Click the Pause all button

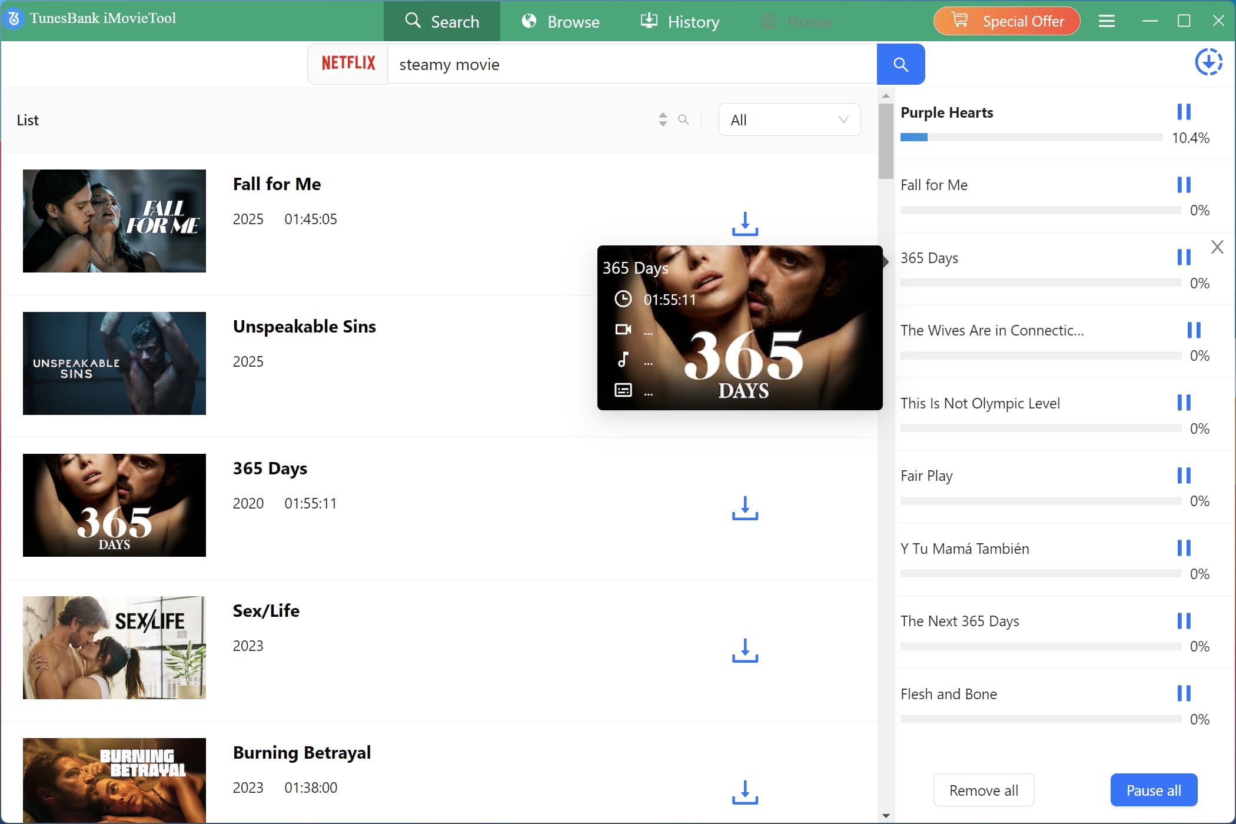click(1154, 790)
